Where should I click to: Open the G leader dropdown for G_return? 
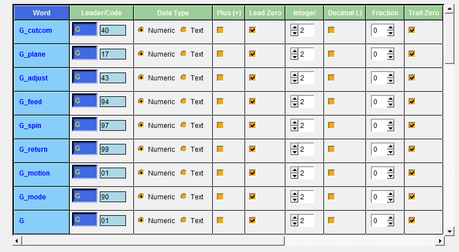pos(85,148)
